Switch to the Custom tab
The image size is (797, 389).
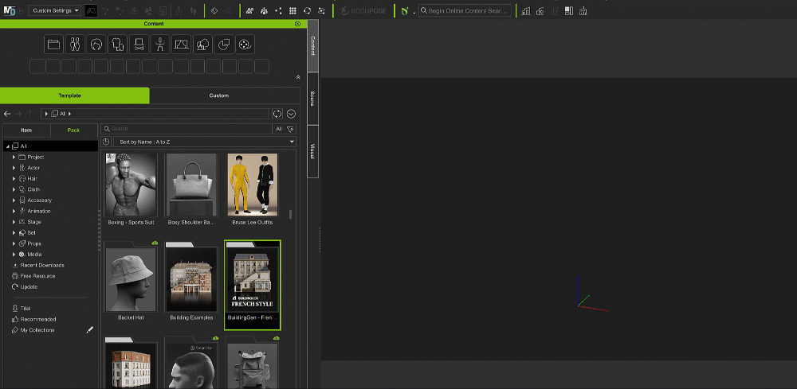[x=219, y=95]
